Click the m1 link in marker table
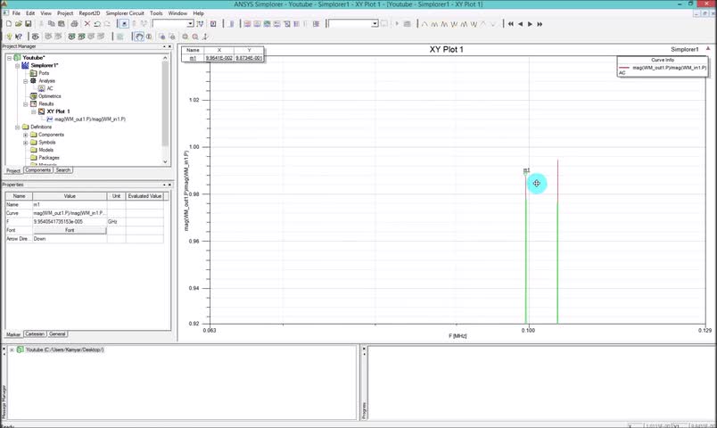717x428 pixels. (x=193, y=58)
